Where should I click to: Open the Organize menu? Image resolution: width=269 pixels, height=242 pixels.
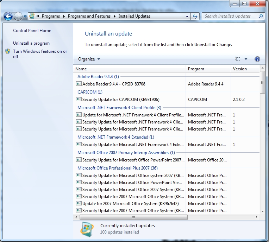tap(89, 59)
